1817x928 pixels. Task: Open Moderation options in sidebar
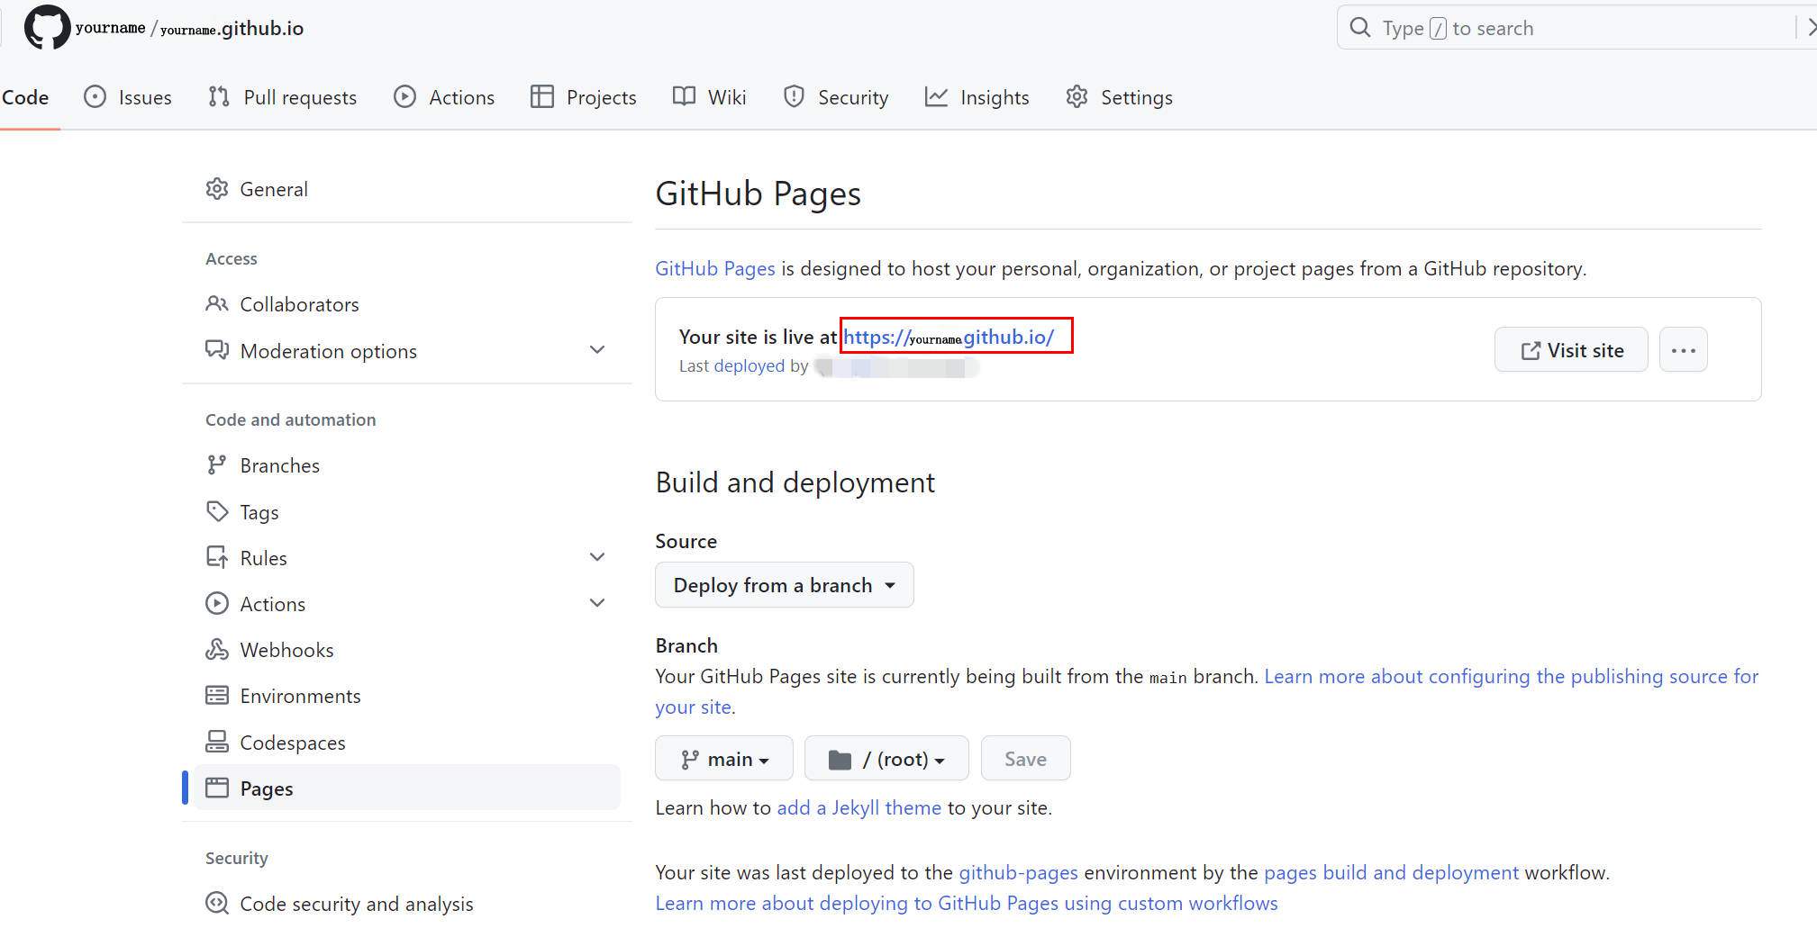[407, 350]
